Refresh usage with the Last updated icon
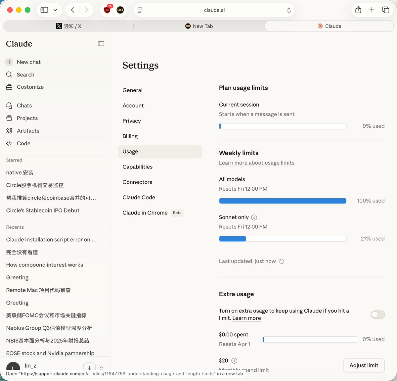Image resolution: width=397 pixels, height=381 pixels. 282,262
